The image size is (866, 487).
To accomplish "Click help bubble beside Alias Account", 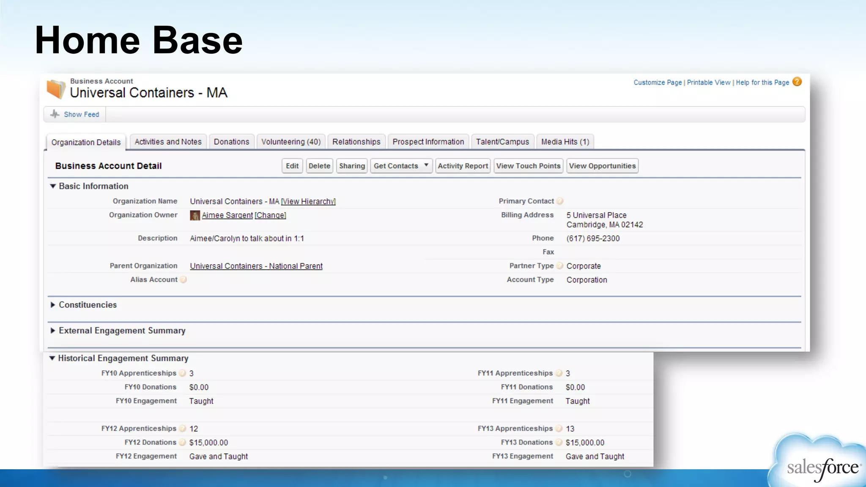I will click(x=184, y=279).
